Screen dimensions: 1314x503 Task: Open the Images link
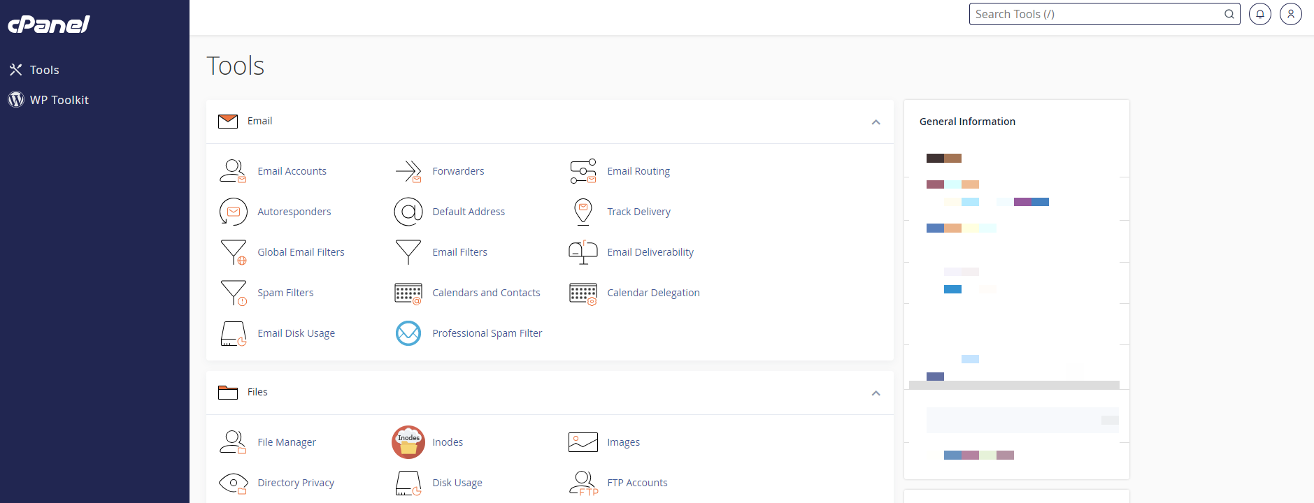(623, 442)
